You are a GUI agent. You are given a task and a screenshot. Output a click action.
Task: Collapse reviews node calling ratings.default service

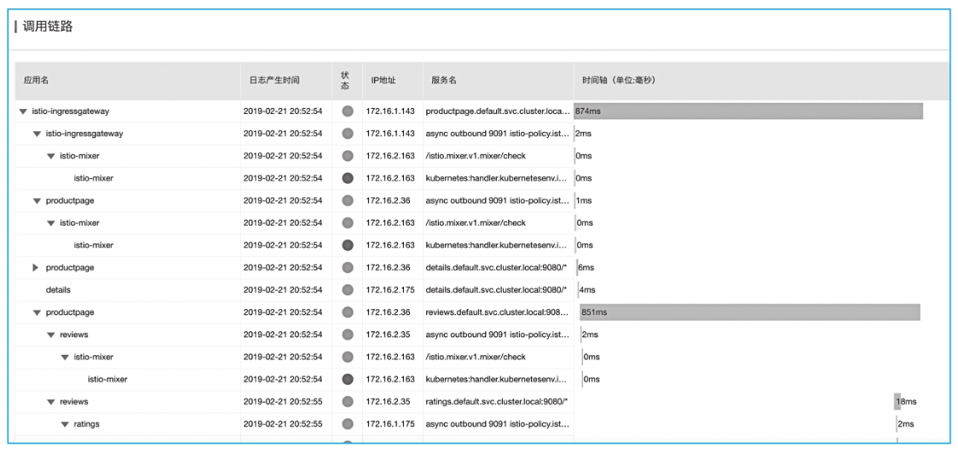click(x=50, y=402)
